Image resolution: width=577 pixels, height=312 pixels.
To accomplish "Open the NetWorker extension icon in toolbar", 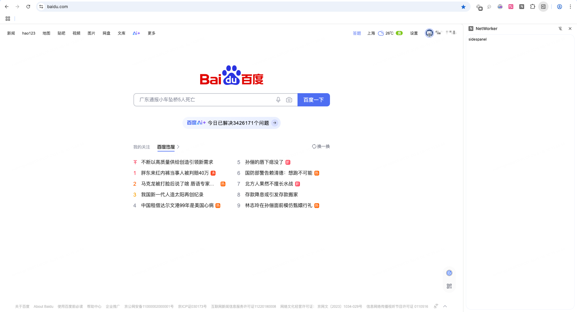I will click(522, 7).
